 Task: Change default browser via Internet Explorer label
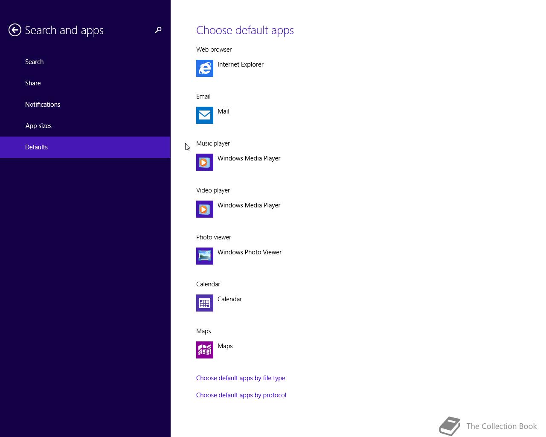241,64
